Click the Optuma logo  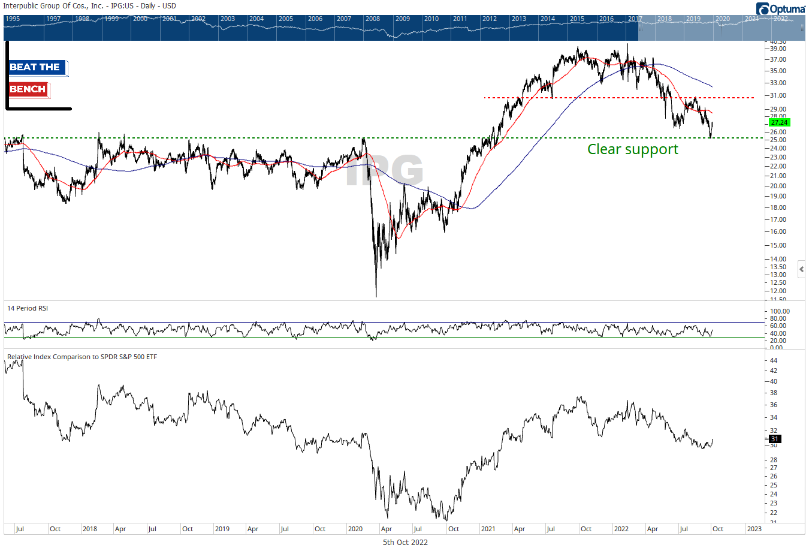coord(781,9)
